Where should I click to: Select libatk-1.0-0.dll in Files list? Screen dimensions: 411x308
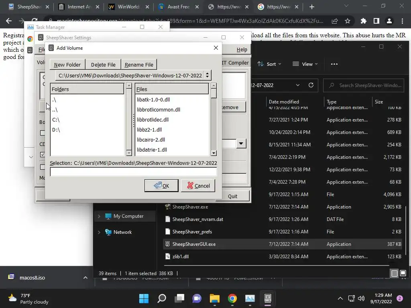pyautogui.click(x=153, y=99)
